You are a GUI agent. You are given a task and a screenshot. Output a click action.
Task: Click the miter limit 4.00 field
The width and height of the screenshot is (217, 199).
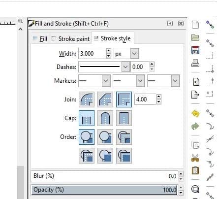point(145,99)
